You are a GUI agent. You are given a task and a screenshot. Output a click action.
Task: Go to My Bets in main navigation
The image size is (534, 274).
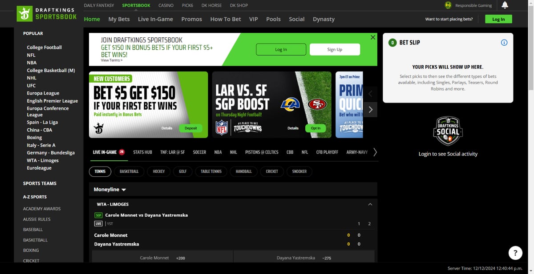pos(119,19)
